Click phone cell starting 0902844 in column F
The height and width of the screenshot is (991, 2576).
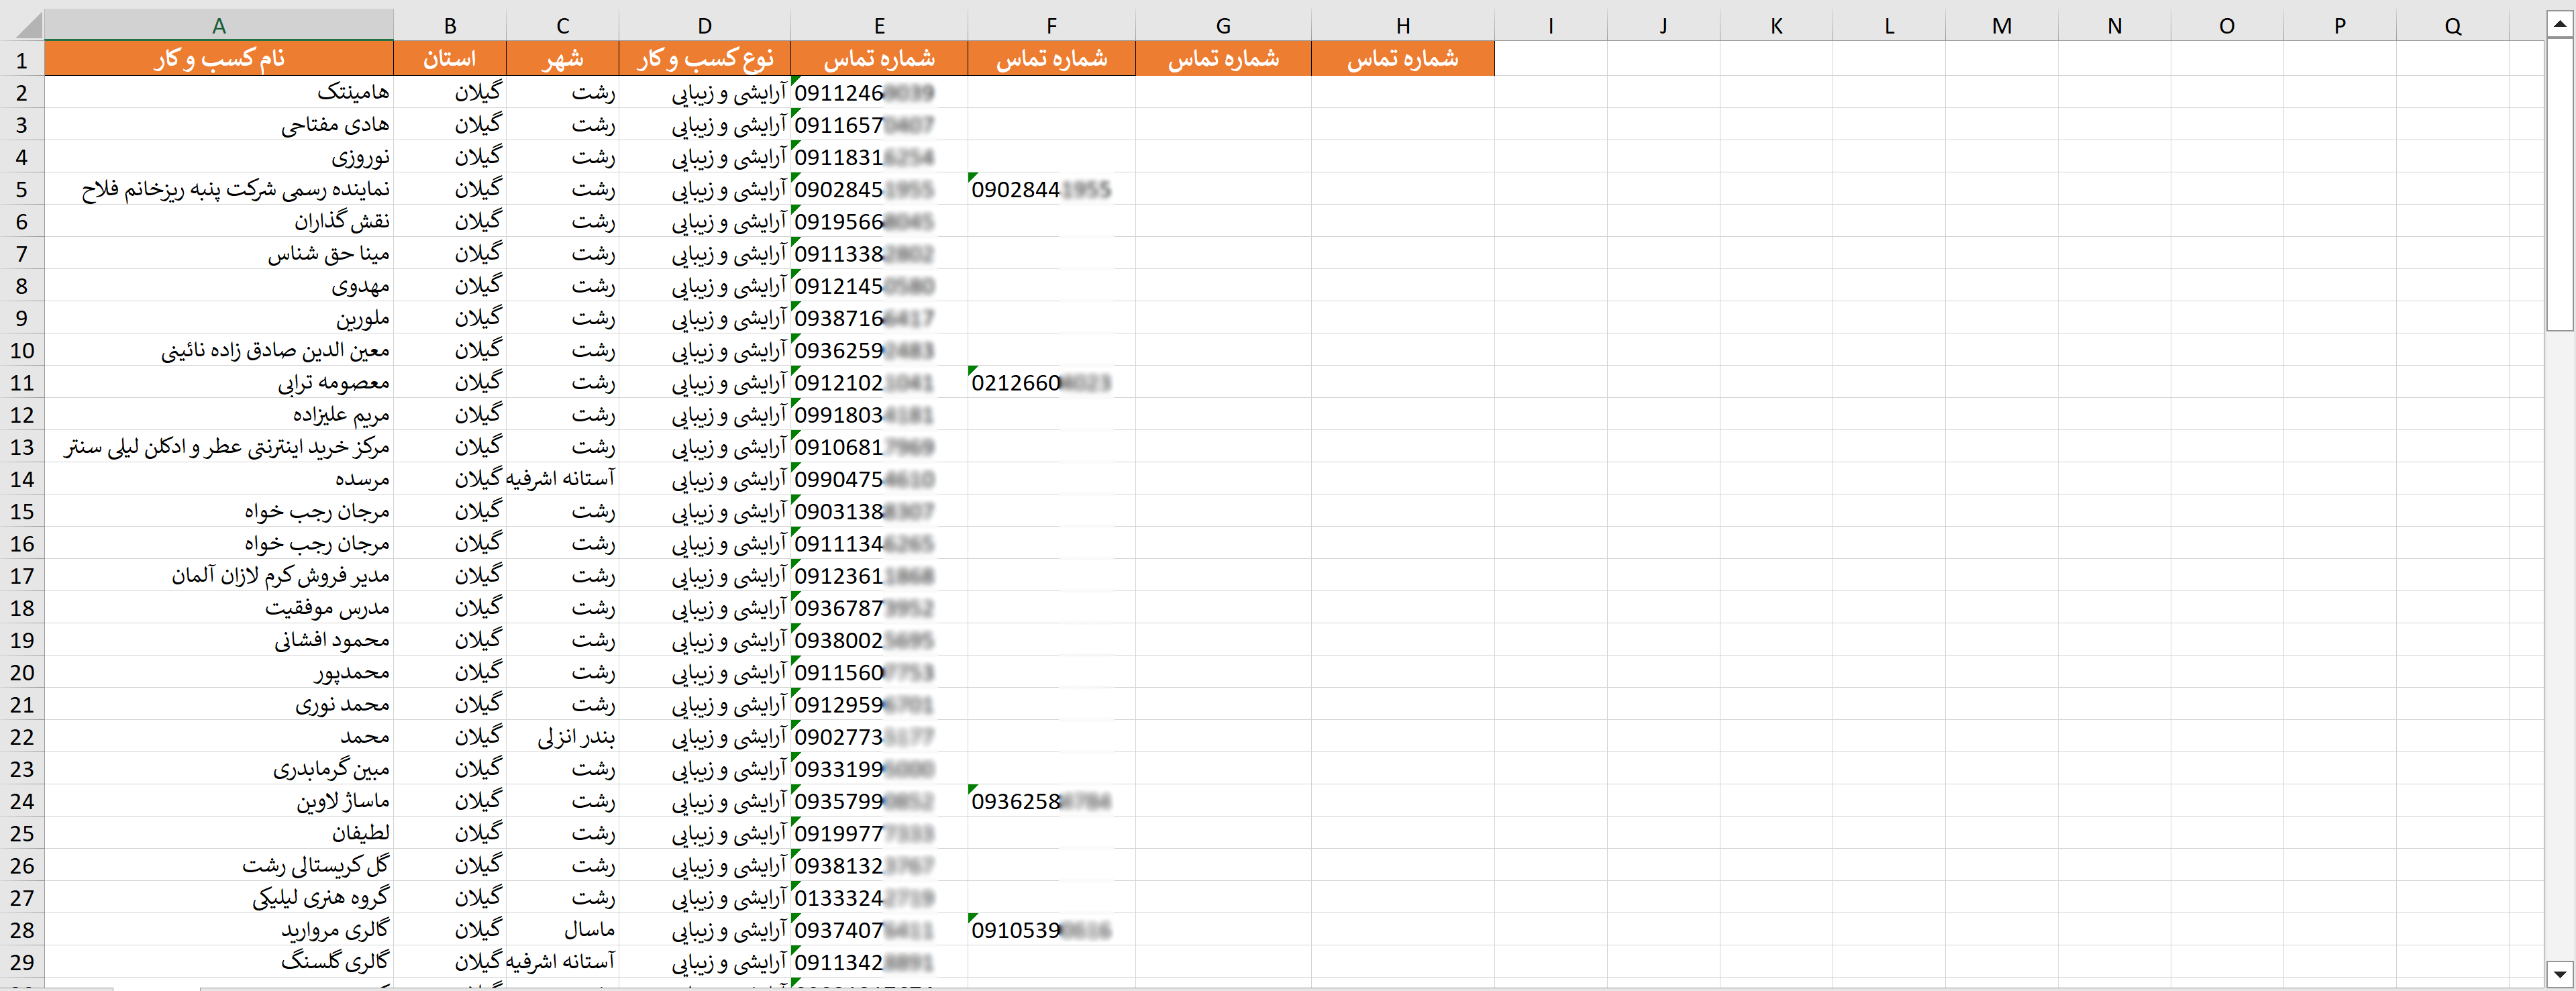(1051, 189)
